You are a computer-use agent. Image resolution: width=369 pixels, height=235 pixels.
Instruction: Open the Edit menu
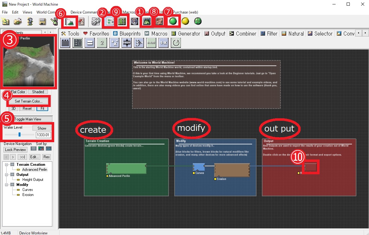(15, 12)
